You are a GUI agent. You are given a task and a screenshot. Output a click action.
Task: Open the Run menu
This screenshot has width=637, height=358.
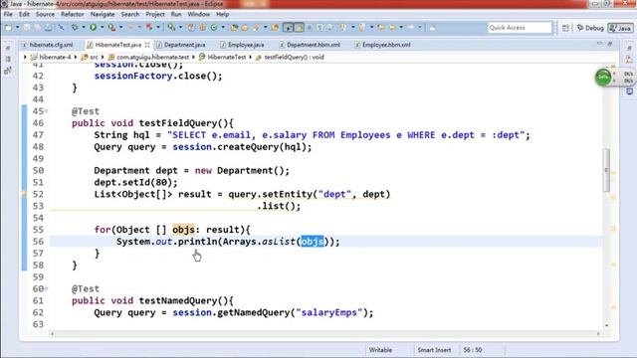(176, 14)
